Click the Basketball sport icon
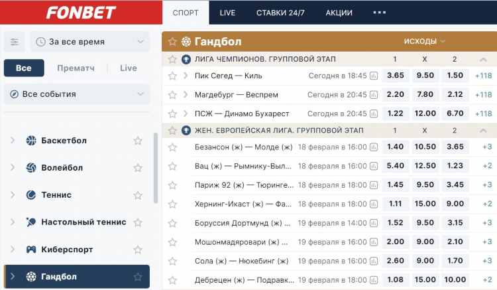The image size is (497, 290). pos(31,140)
